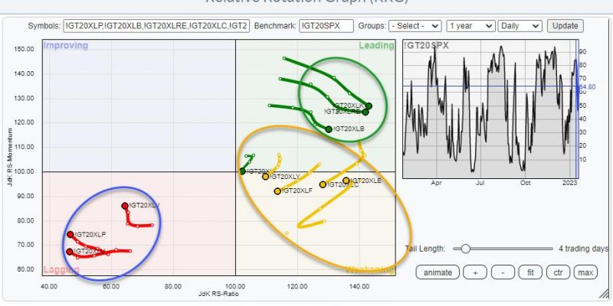Click the !GT20XLE yellow data point

(x=346, y=181)
